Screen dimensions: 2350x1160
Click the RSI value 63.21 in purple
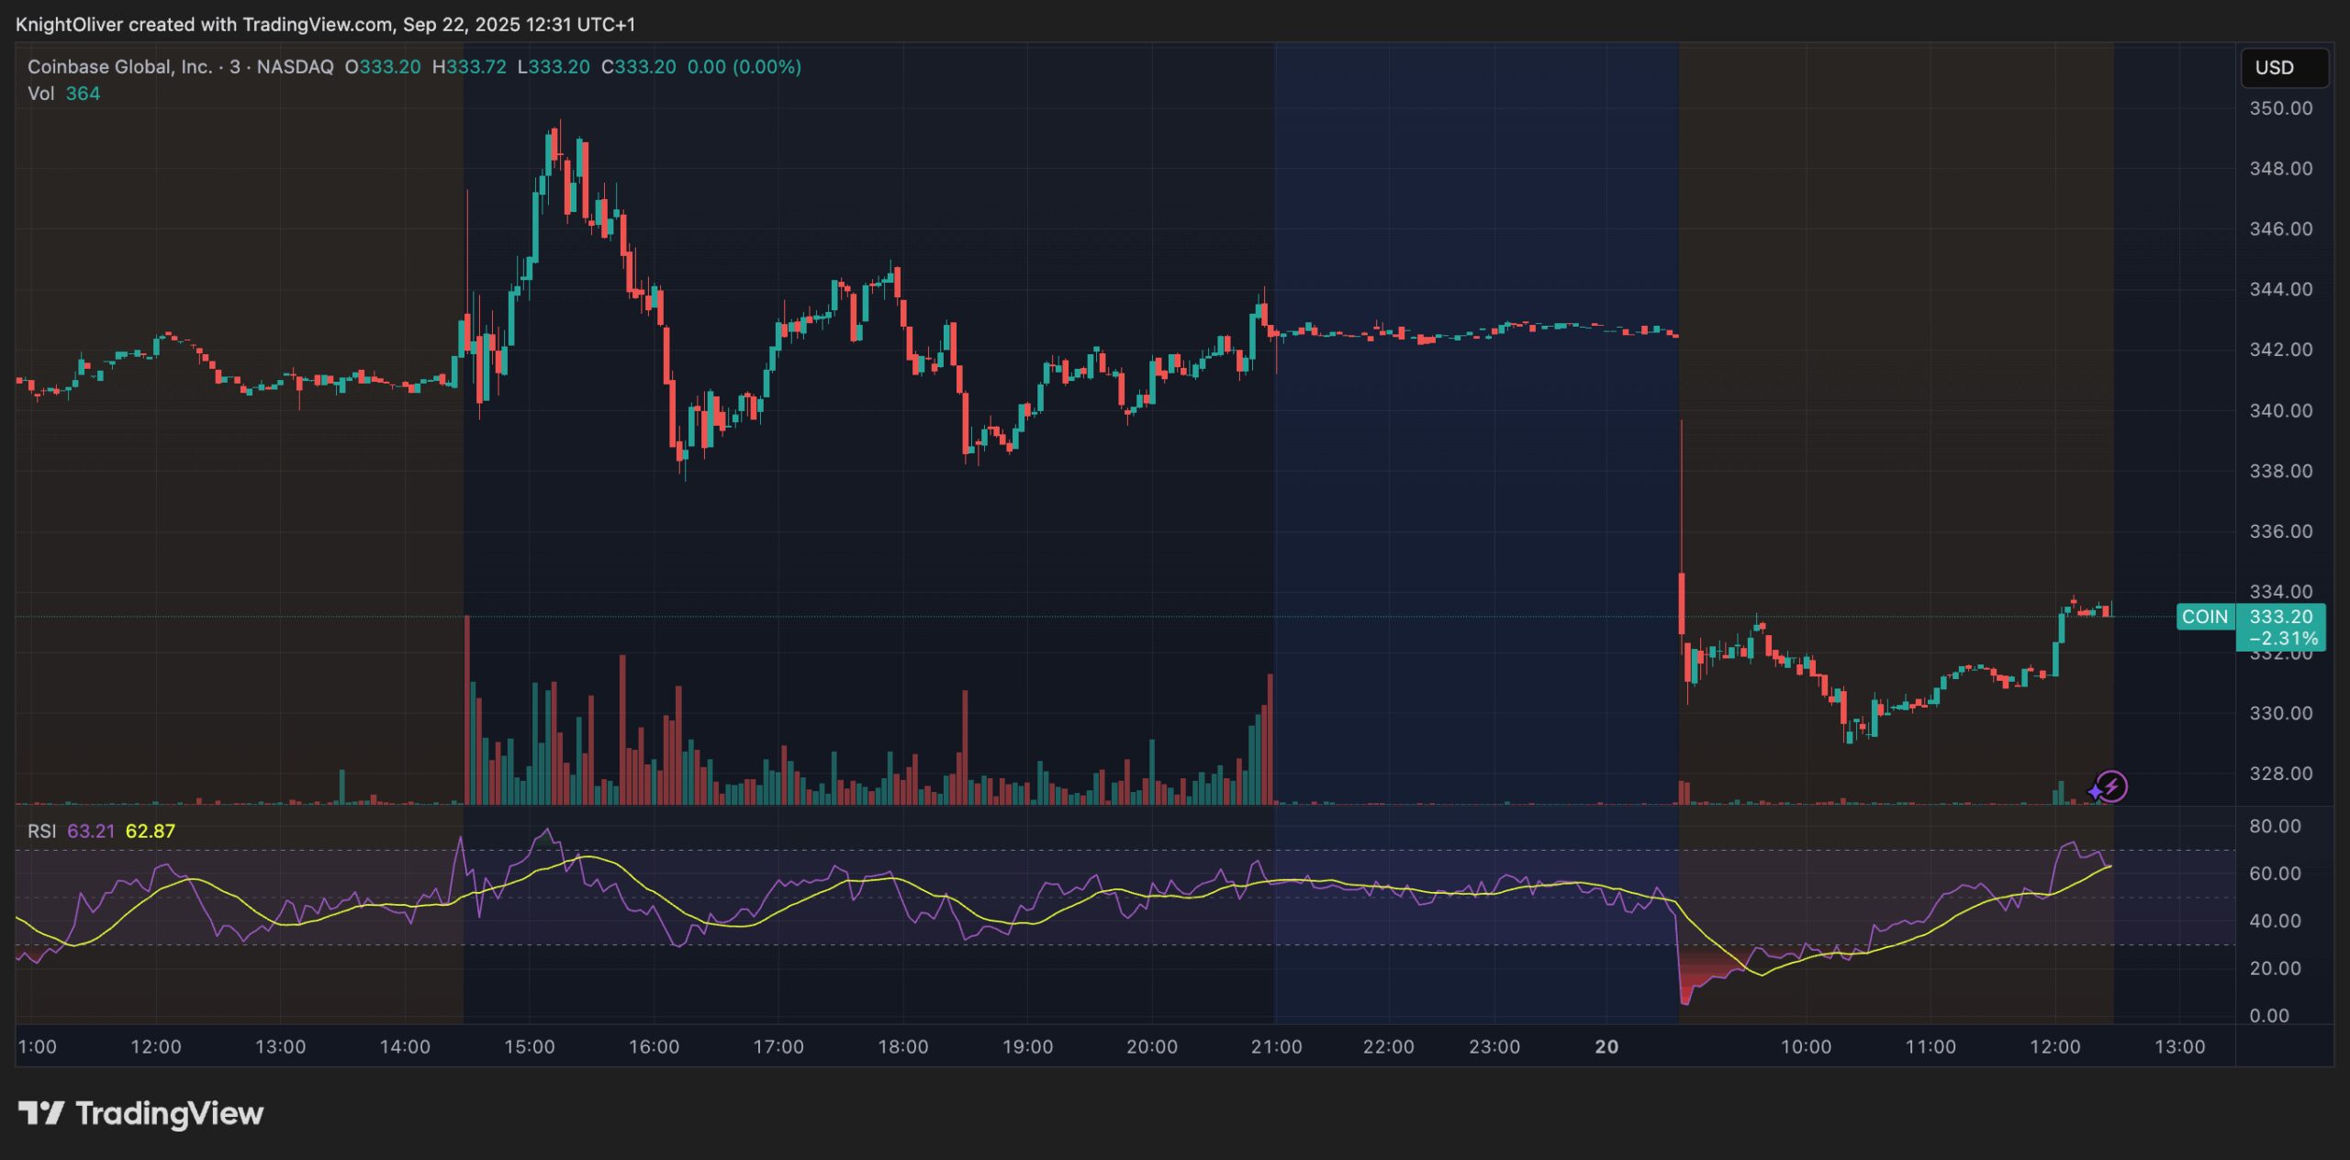[x=92, y=830]
